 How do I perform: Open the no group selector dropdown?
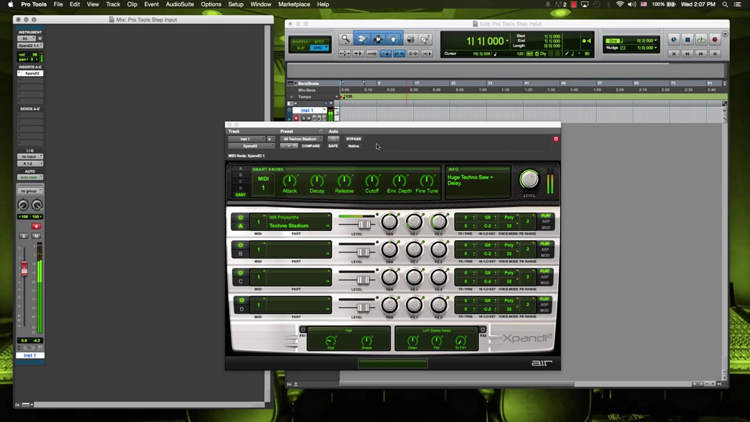tap(30, 191)
